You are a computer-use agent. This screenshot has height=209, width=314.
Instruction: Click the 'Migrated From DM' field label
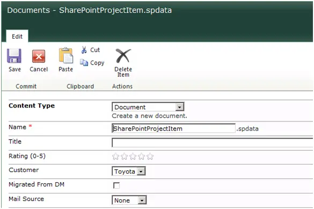pos(36,184)
